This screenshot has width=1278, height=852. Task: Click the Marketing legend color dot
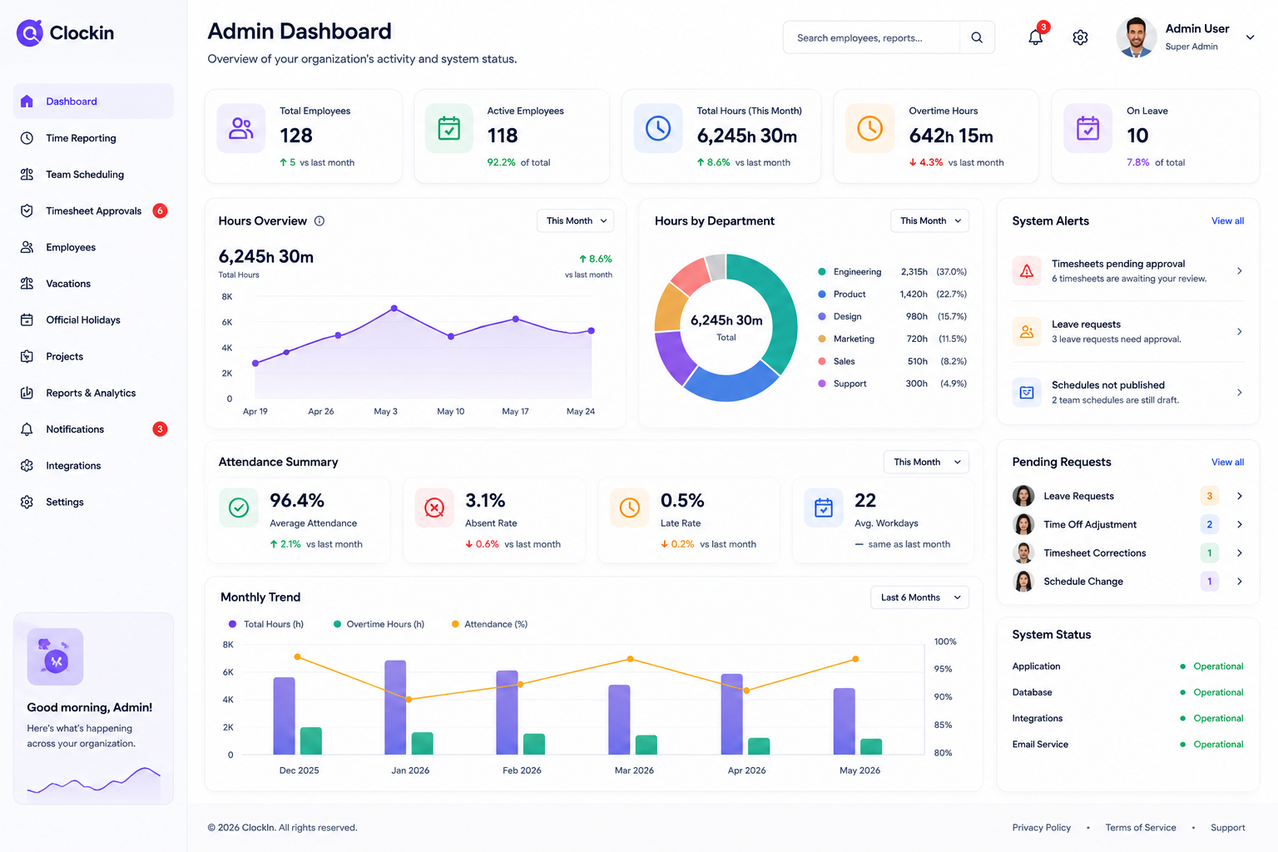(822, 339)
